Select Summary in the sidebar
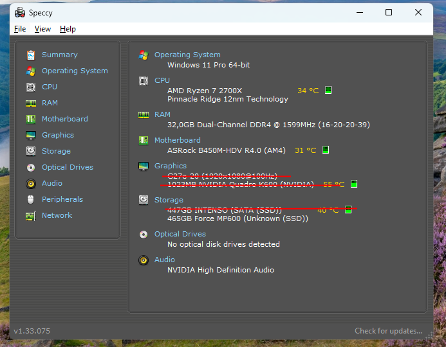The height and width of the screenshot is (347, 446). pos(60,55)
